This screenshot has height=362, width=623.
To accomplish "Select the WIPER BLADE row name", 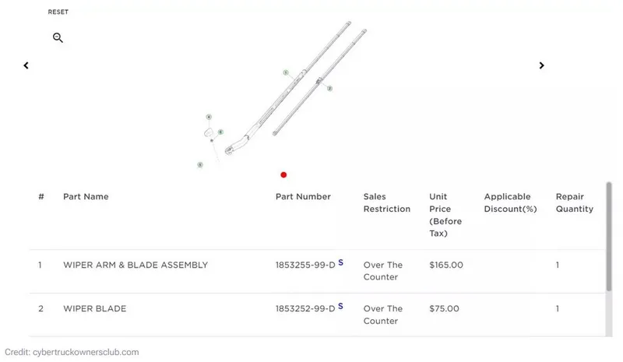I will pos(94,309).
